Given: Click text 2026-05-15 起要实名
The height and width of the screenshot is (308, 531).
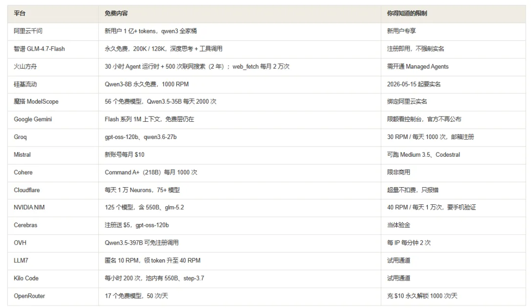Looking at the screenshot, I should click(x=414, y=84).
